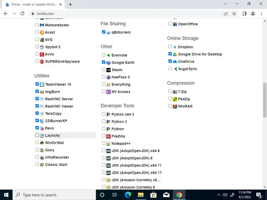This screenshot has width=267, height=200.
Task: Click the page vertical scrollbar thumb
Action: [265, 100]
